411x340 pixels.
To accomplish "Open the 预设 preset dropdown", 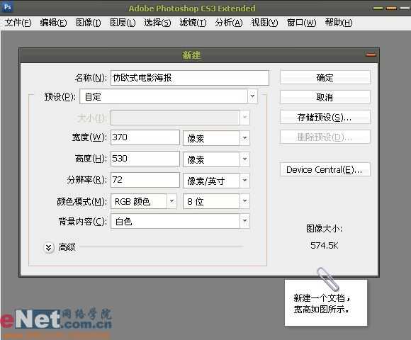I will coord(169,96).
